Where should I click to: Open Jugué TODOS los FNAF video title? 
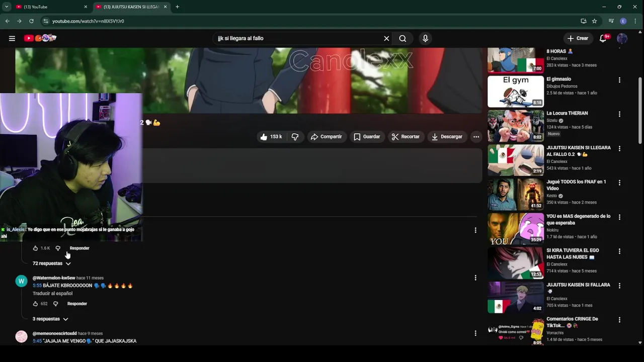coord(576,185)
